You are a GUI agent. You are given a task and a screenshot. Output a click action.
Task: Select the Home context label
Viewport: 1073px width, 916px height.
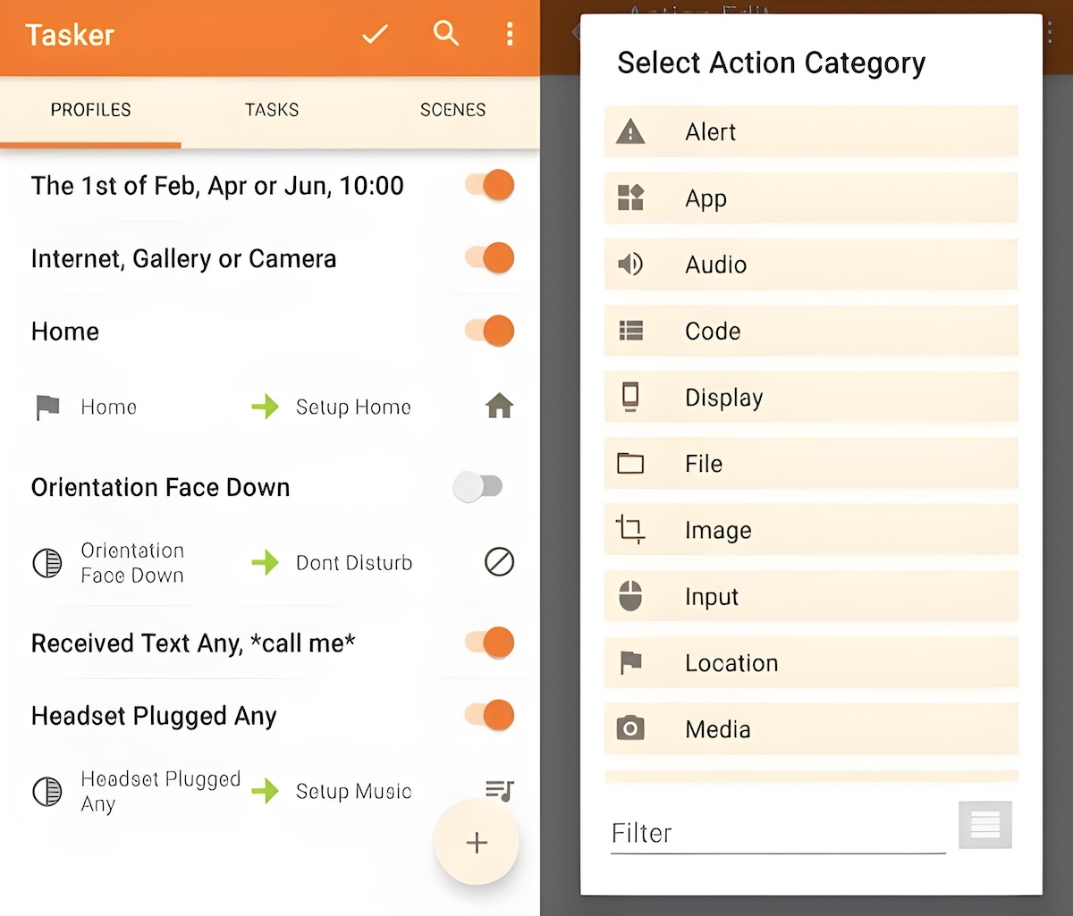[x=108, y=408]
